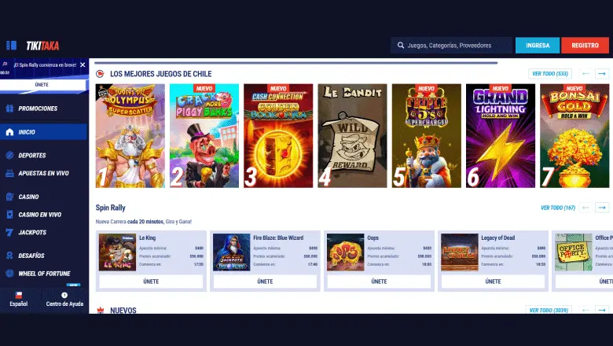Open Crack More Piggy Banks game

point(204,136)
